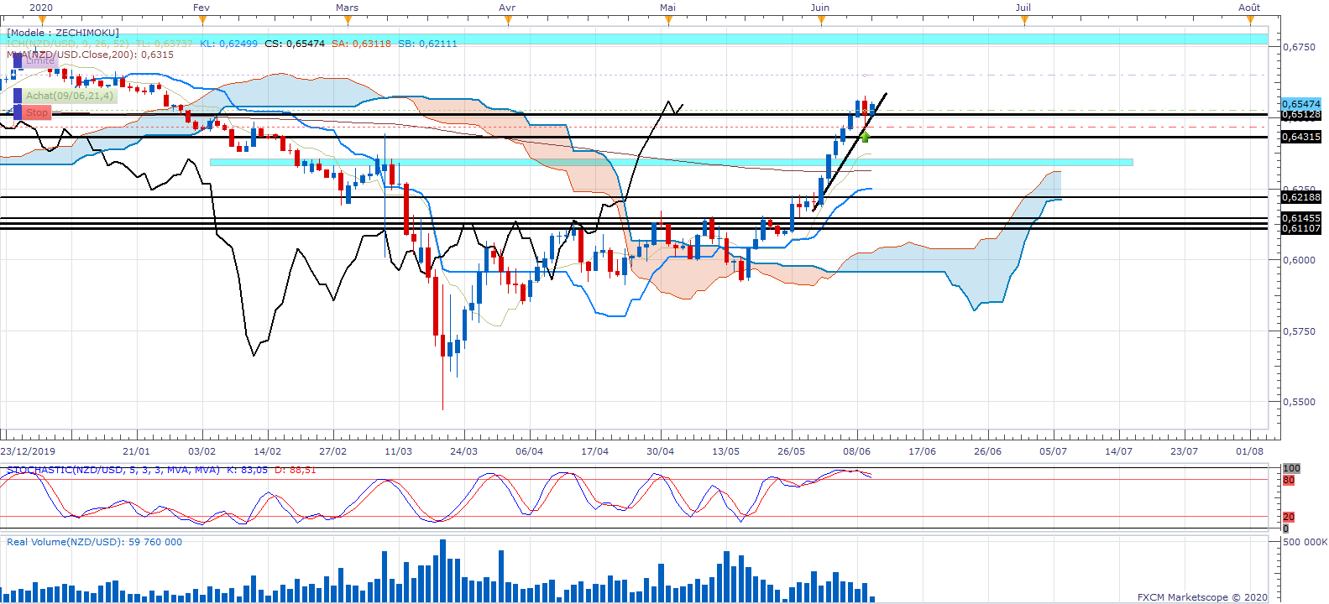The height and width of the screenshot is (604, 1329).
Task: Click the orange marker under Juin
Action: (821, 20)
